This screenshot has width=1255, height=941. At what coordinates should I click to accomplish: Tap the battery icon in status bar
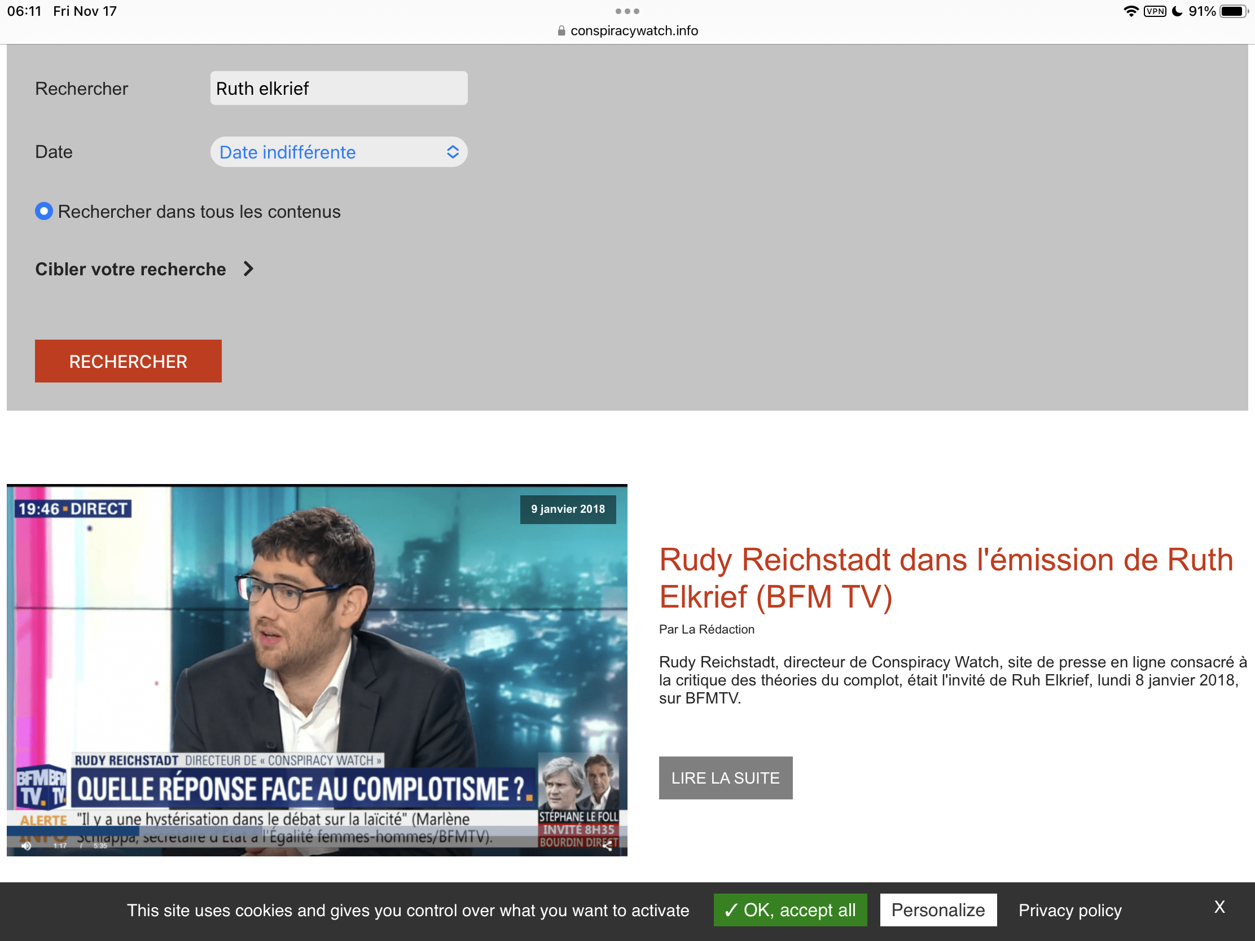[1233, 11]
